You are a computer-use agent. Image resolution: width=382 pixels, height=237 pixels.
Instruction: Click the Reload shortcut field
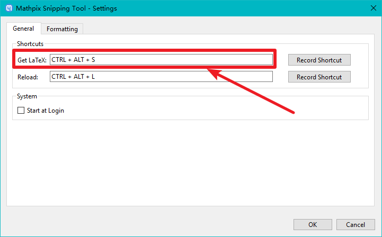click(161, 77)
